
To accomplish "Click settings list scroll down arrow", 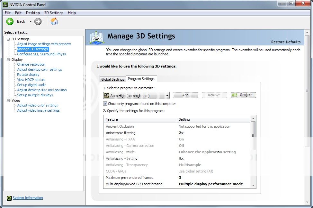I will (x=253, y=185).
